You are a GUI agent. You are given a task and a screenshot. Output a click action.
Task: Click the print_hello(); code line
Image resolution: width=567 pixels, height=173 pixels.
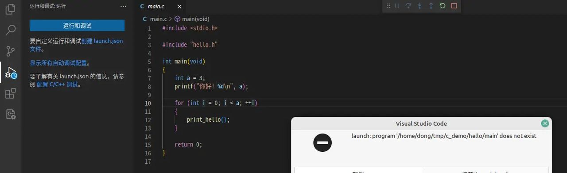(209, 120)
